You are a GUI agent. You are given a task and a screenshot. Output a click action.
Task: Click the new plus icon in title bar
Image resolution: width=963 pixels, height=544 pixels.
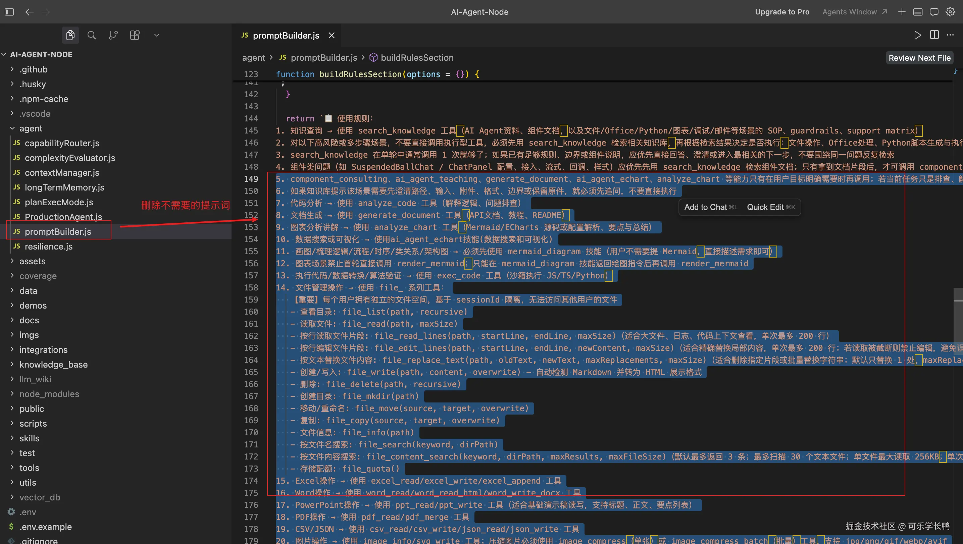point(902,12)
